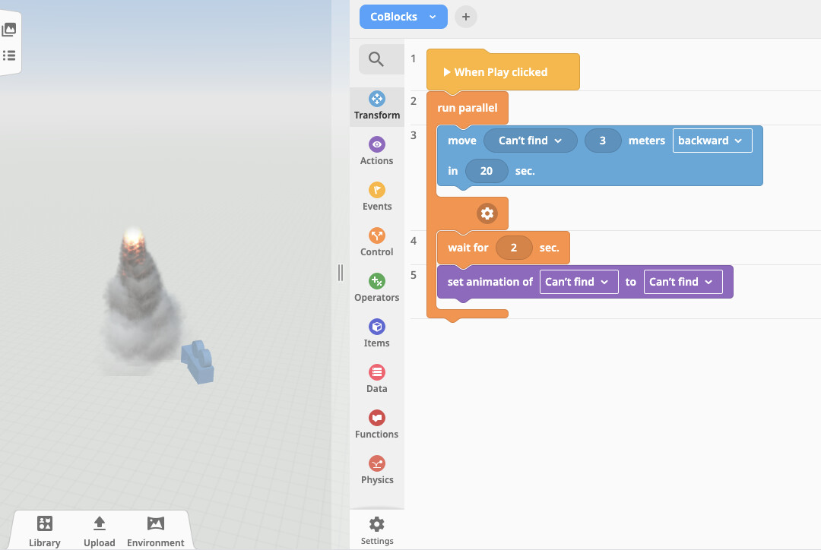Viewport: 821px width, 550px height.
Task: Click line number 2 in the editor
Action: tap(413, 101)
